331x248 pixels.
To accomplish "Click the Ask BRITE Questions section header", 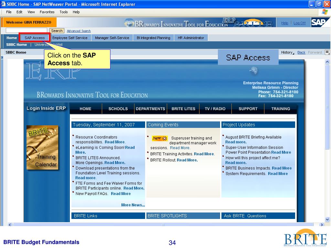I will [258, 216].
